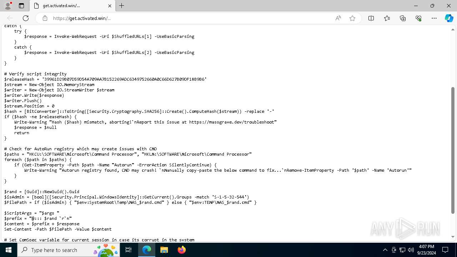
Task: Click the massgrave.dev/troubleshoot URL text
Action: pos(232,122)
